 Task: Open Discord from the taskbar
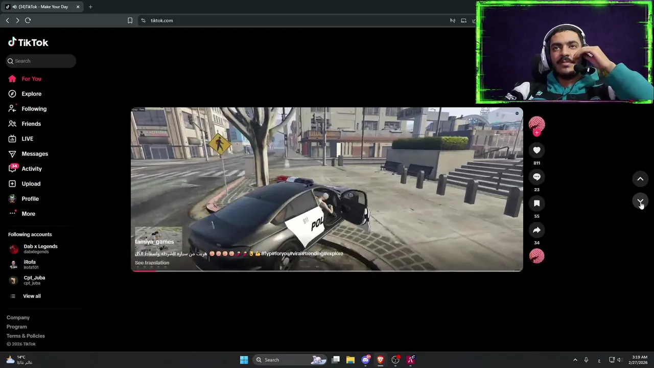click(x=365, y=360)
